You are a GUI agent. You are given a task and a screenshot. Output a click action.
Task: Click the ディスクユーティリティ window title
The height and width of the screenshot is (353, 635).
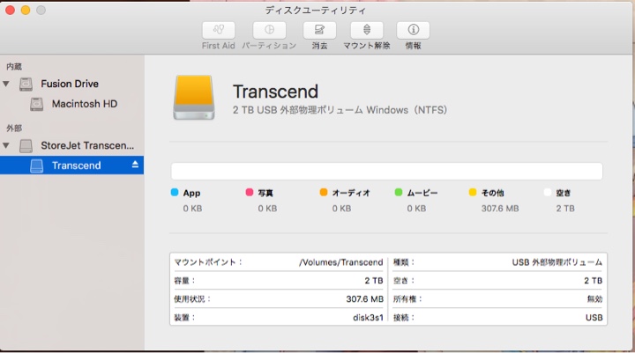[316, 10]
